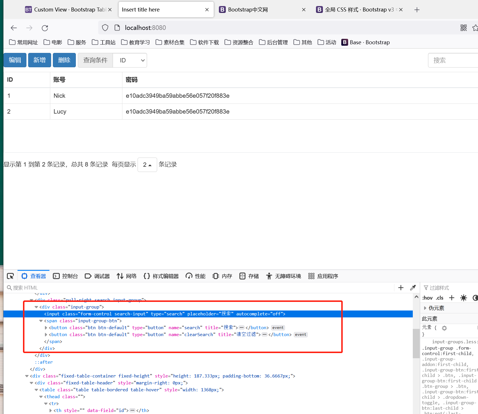Open the 调试器 debugger tab
Screen dimensions: 478x414
point(97,276)
